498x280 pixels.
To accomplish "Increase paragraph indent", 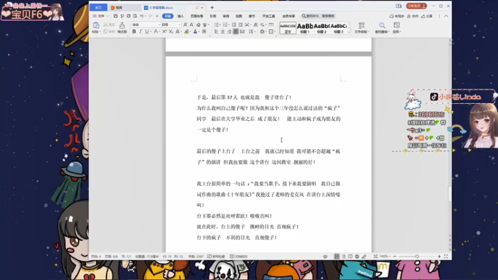I will (x=240, y=25).
